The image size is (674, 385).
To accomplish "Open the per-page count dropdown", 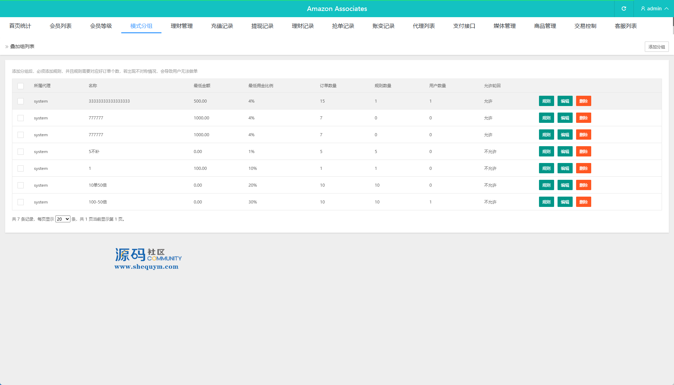I will pos(63,219).
